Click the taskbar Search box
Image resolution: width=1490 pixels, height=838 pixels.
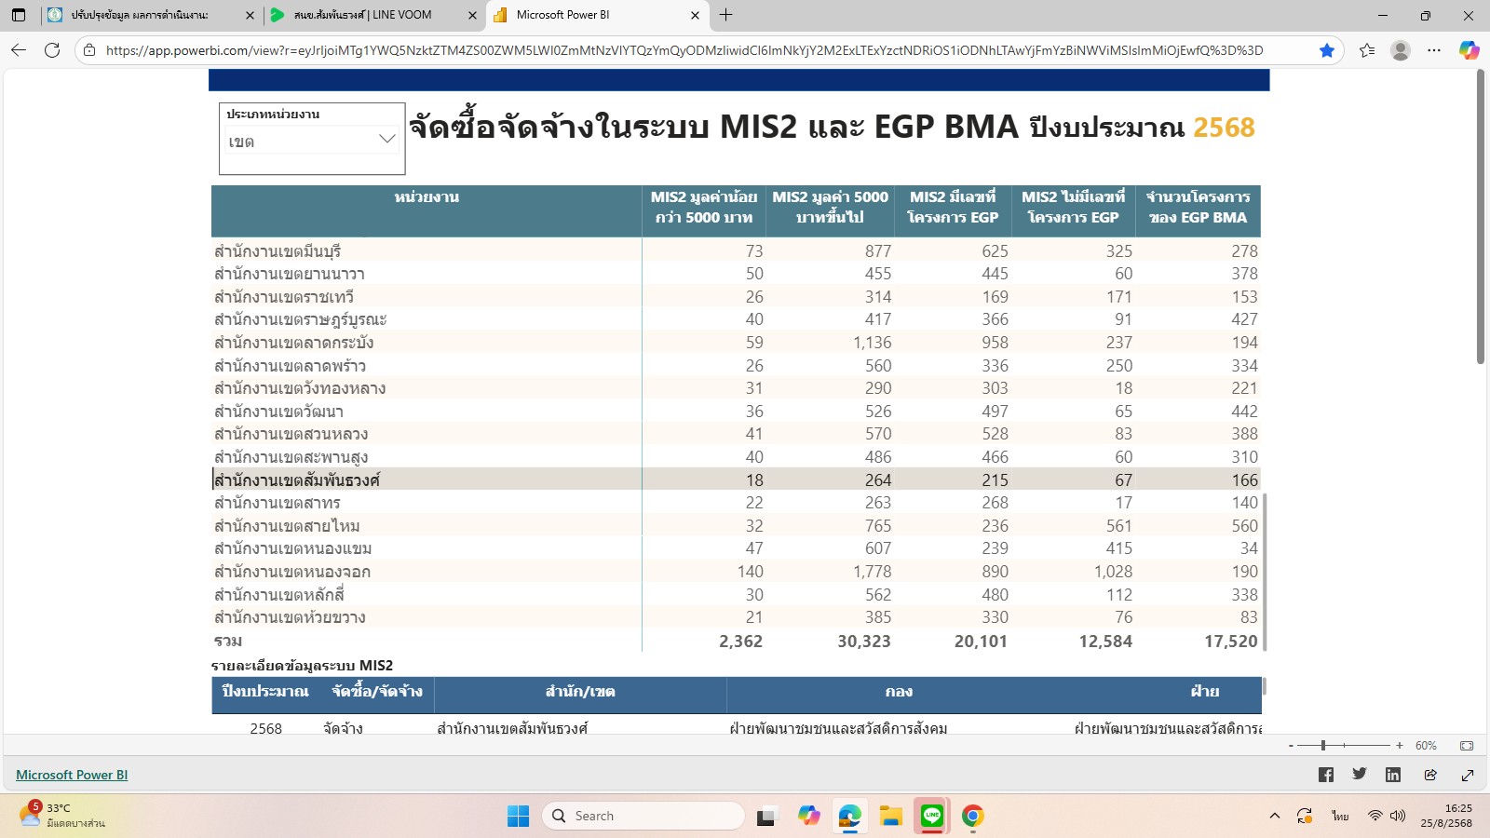(643, 816)
